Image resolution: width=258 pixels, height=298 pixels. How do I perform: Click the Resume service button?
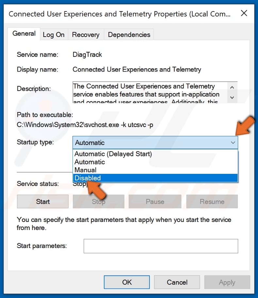pyautogui.click(x=212, y=202)
